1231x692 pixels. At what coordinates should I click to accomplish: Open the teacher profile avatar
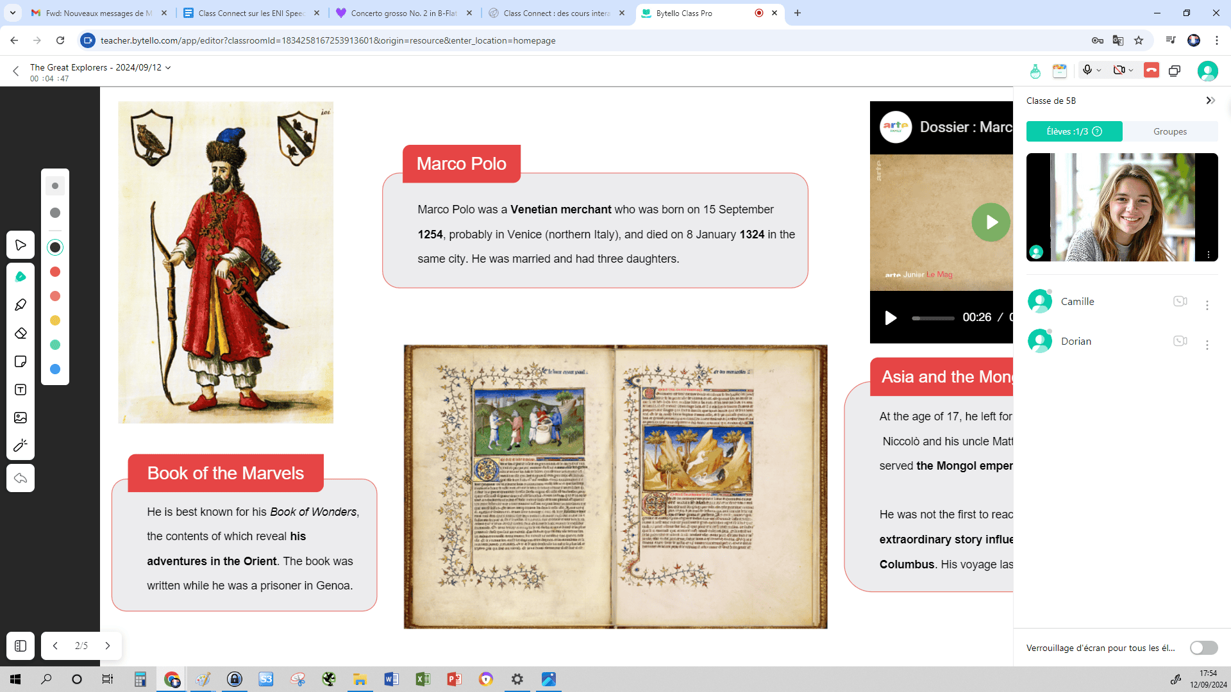click(1208, 71)
